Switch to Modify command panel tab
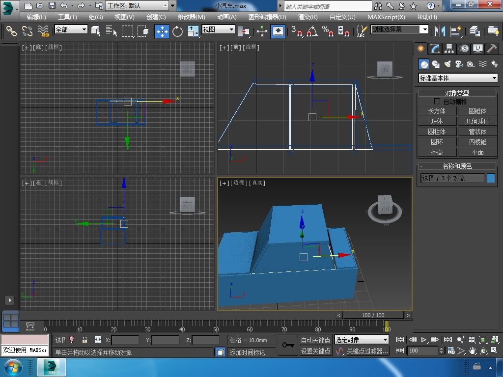This screenshot has width=503, height=377. tap(435, 49)
